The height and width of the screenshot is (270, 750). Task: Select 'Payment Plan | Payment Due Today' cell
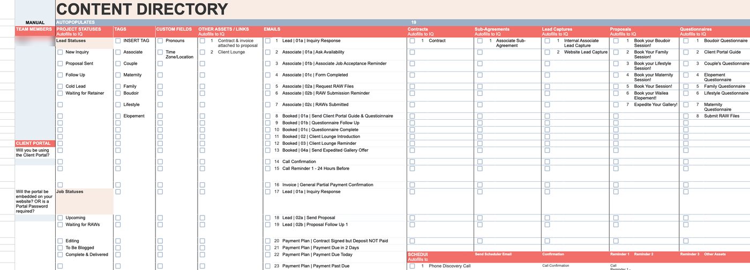click(x=317, y=255)
